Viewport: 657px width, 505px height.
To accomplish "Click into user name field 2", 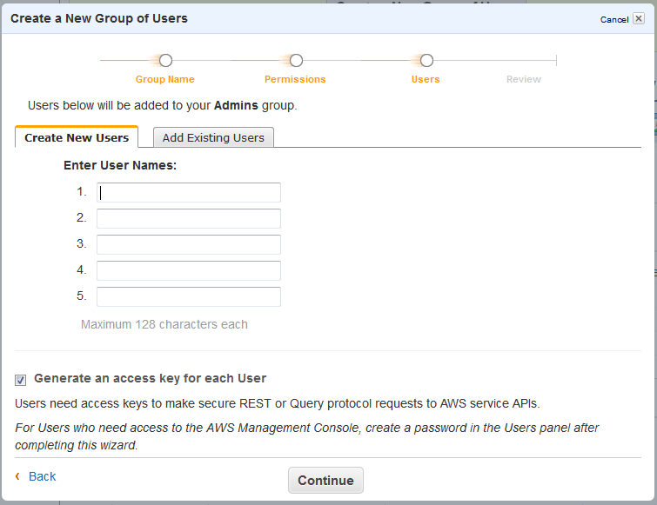I will coord(189,218).
